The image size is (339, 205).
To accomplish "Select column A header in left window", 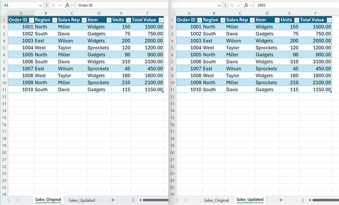I will point(21,14).
